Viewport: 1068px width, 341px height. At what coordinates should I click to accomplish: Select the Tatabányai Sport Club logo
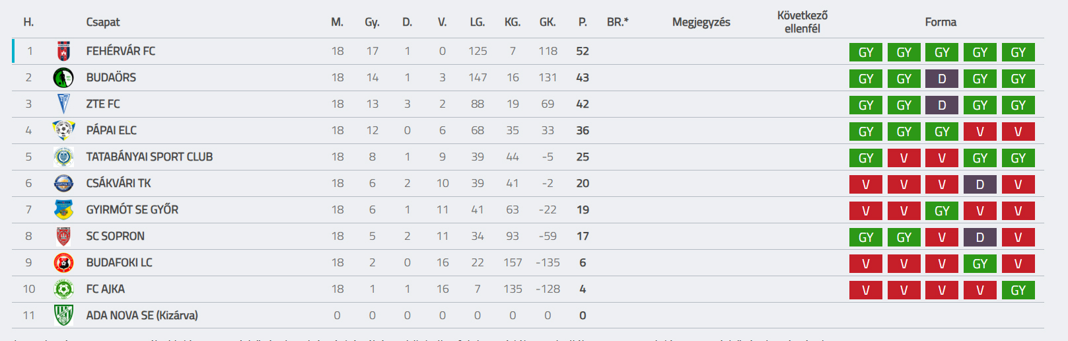point(63,157)
